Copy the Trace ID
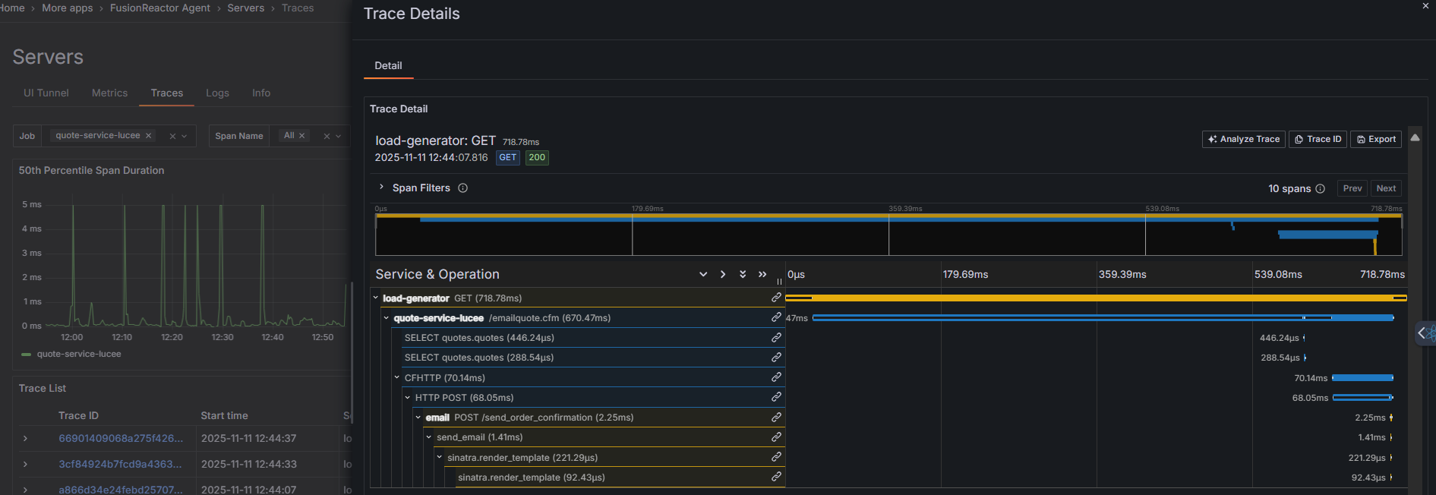The height and width of the screenshot is (495, 1436). [1318, 139]
